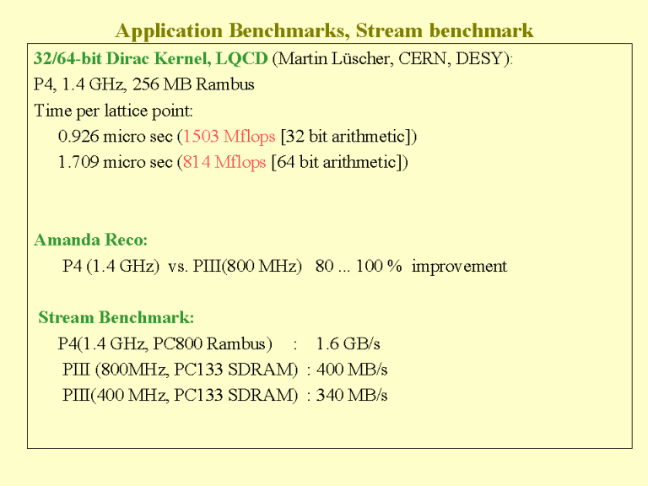Click the slide title 'Application Benchmarks, Stream benchmark'
648x486 pixels.
tap(324, 31)
